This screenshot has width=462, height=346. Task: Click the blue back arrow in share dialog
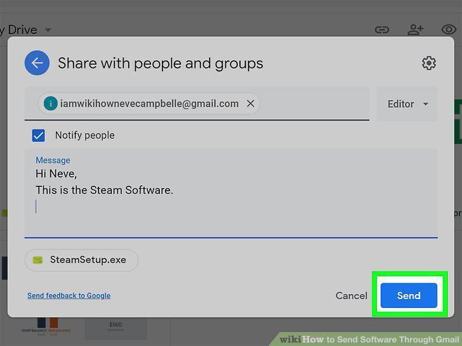pos(37,63)
